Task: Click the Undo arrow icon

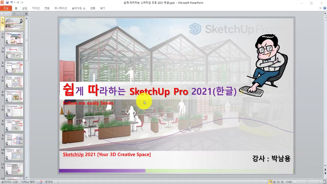Action: pyautogui.click(x=11, y=3)
